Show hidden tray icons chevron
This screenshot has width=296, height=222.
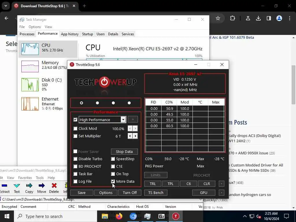245,216
